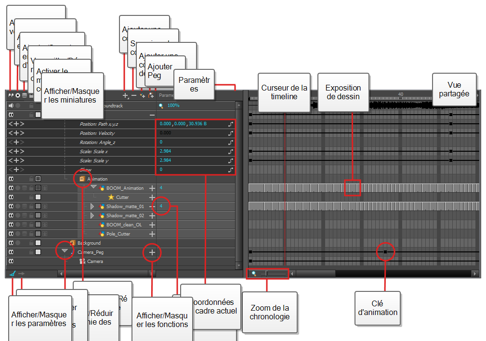Toggle Solo mode for all layers in header
Image resolution: width=486 pixels, height=341 pixels.
coord(18,95)
